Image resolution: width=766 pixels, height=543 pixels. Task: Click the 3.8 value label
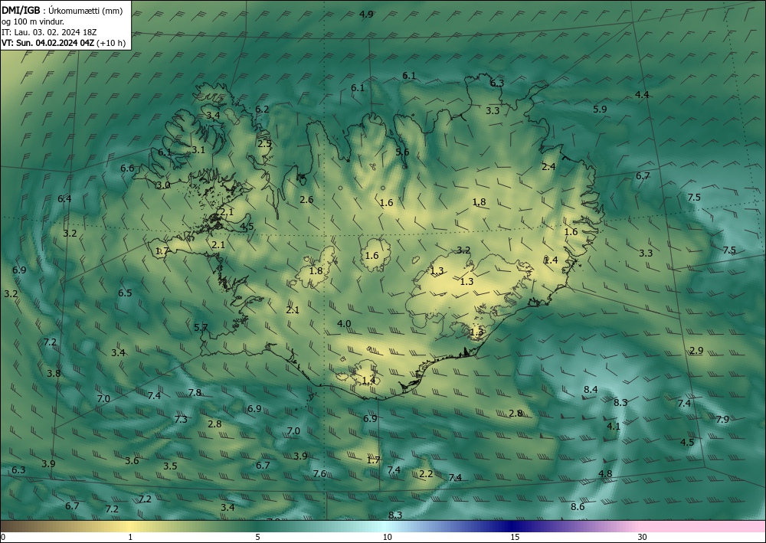pyautogui.click(x=54, y=373)
